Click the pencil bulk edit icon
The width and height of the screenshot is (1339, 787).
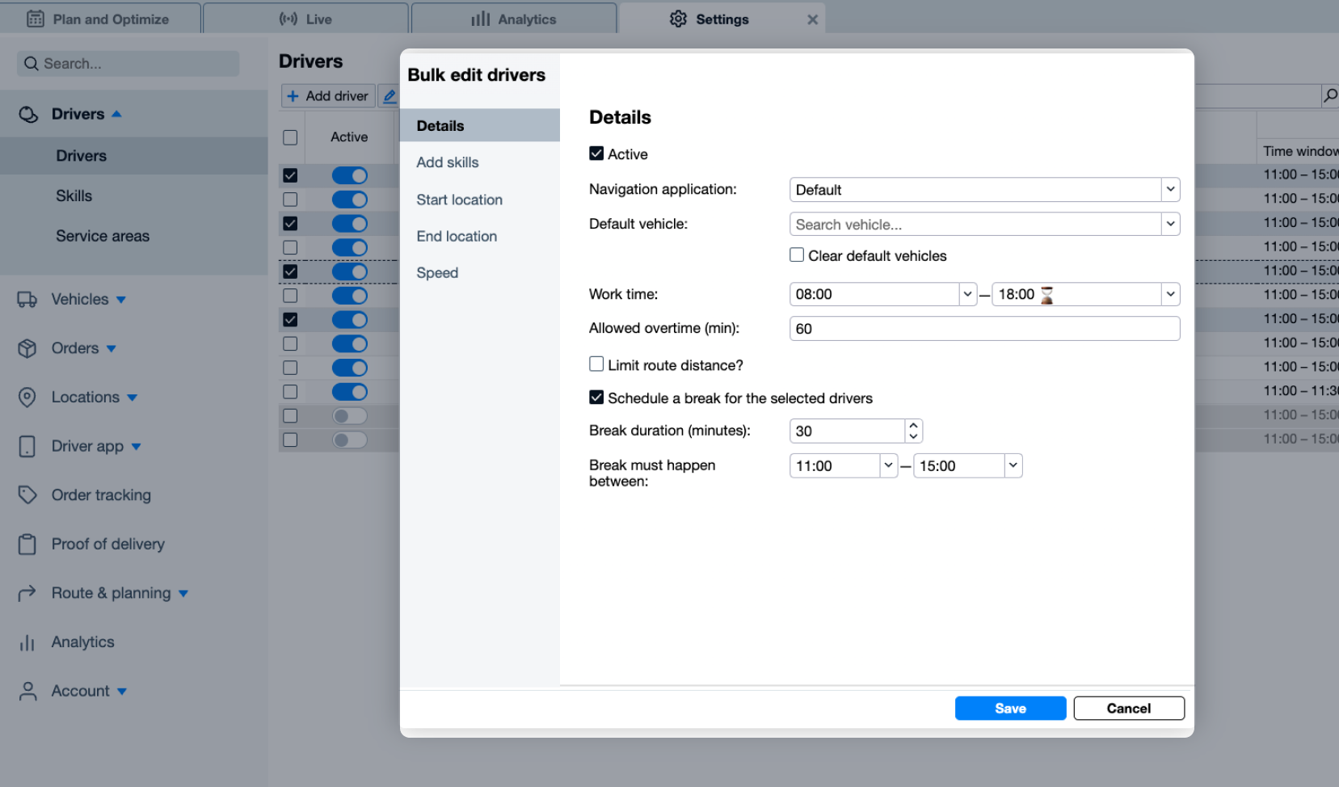389,96
